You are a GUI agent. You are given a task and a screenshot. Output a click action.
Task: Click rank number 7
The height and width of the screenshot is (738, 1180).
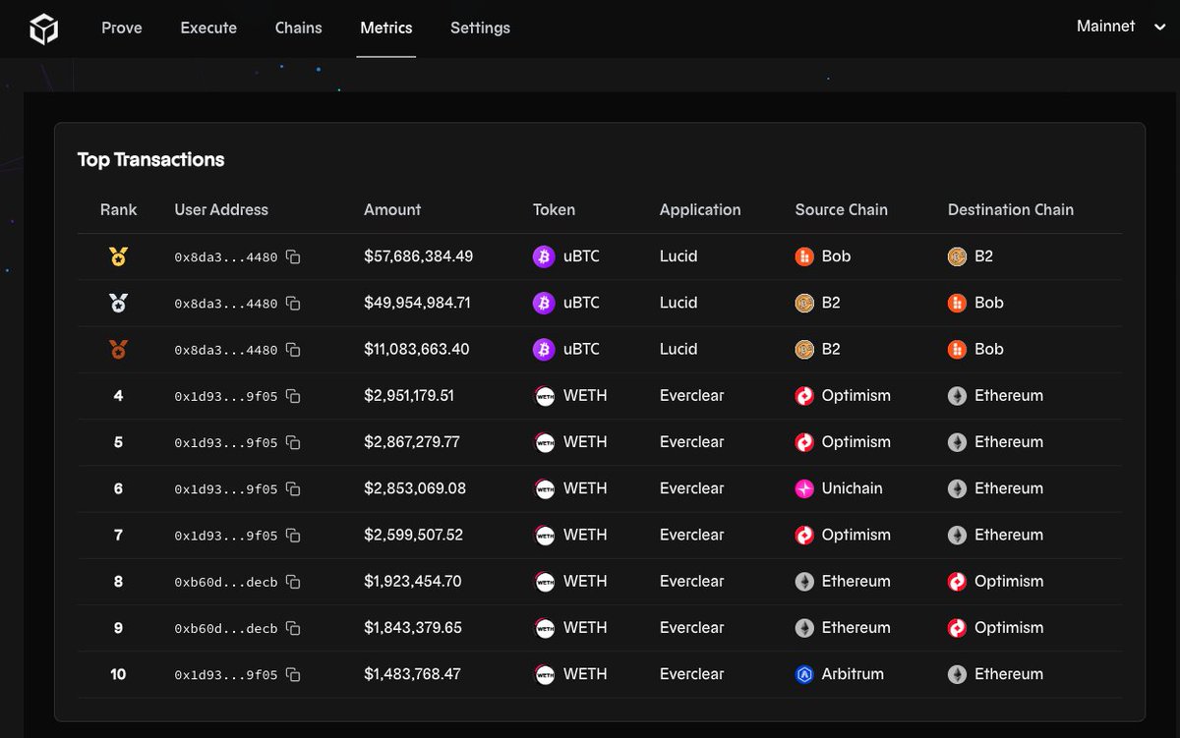(x=118, y=535)
